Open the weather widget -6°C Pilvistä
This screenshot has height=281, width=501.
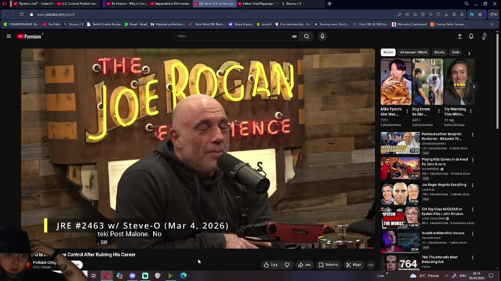[424, 276]
